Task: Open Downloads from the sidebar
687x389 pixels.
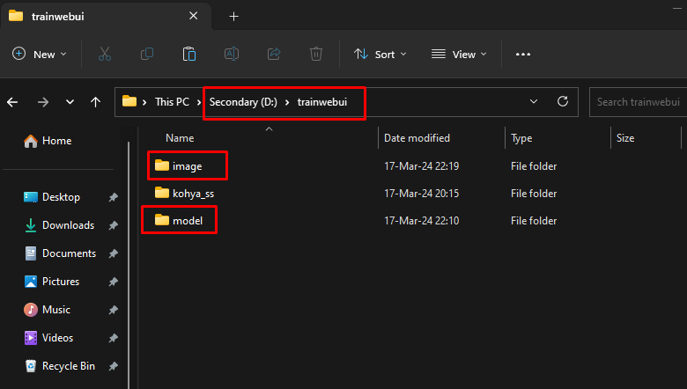Action: coord(68,225)
